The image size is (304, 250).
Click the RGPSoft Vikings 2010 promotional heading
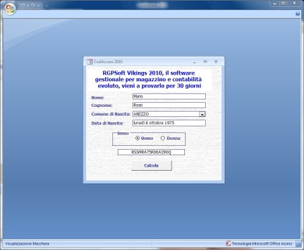tap(149, 79)
